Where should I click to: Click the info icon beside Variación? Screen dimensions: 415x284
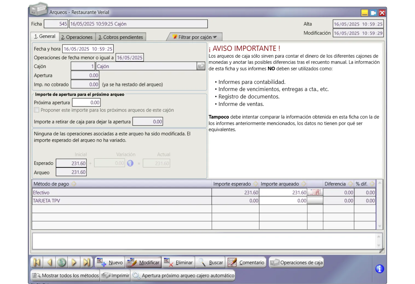(130, 163)
